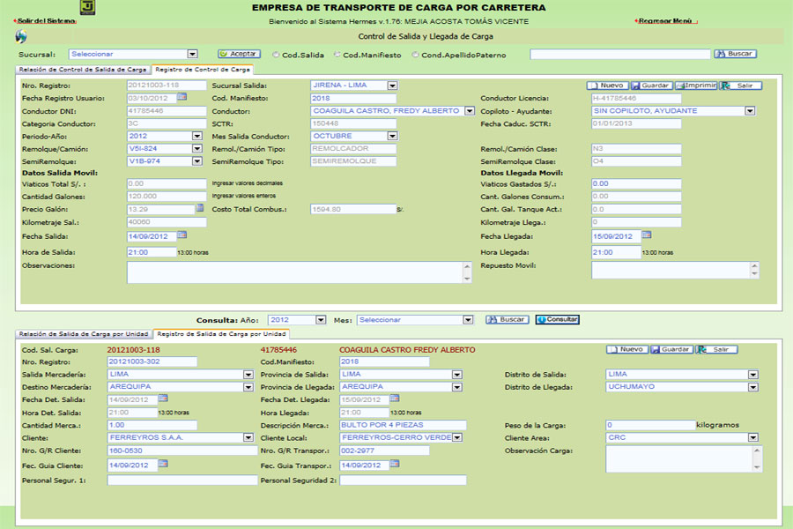Open calendar picker for Fecha Salida
The width and height of the screenshot is (793, 529).
[182, 235]
